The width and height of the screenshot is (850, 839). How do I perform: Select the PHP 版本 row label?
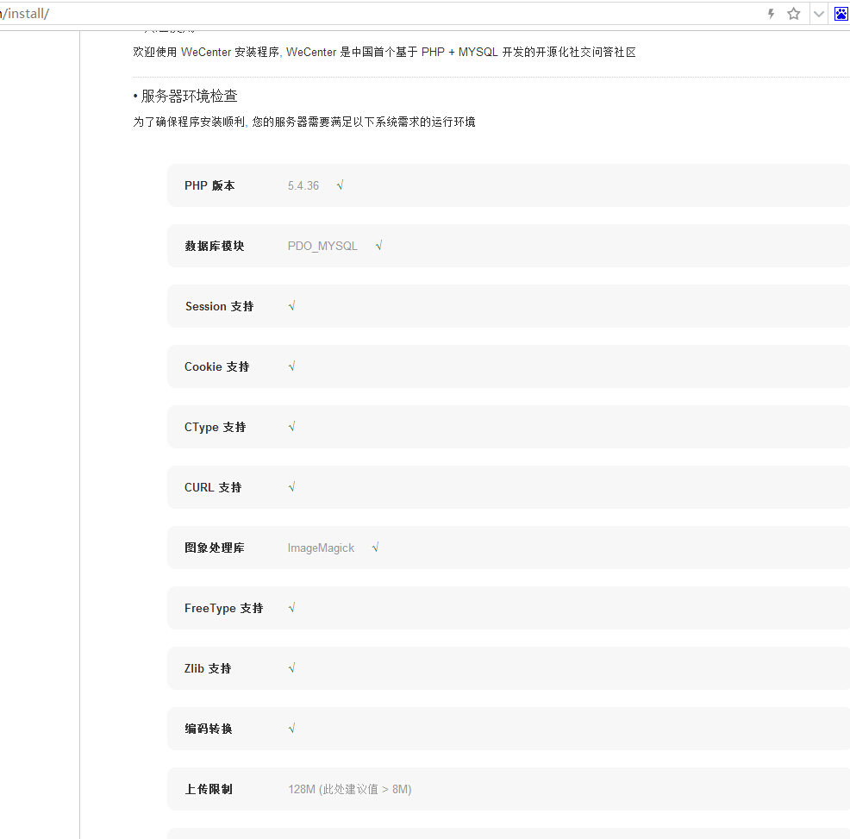point(209,185)
